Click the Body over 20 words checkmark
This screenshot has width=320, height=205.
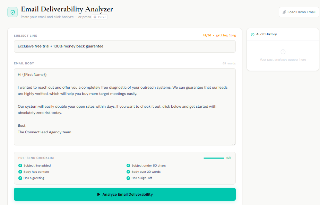click(x=128, y=172)
